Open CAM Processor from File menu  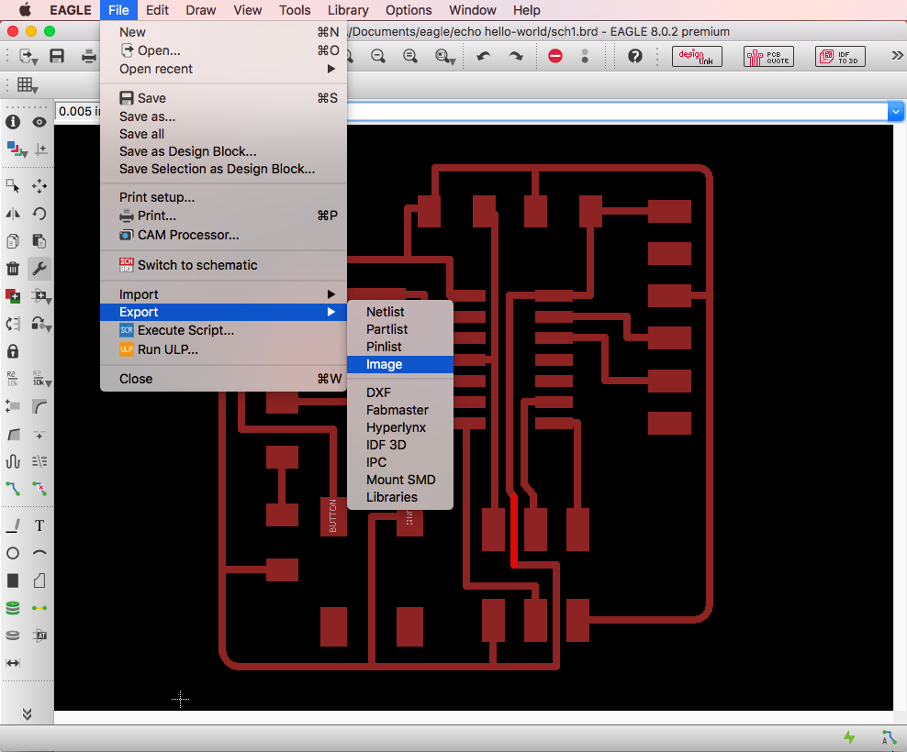click(223, 235)
